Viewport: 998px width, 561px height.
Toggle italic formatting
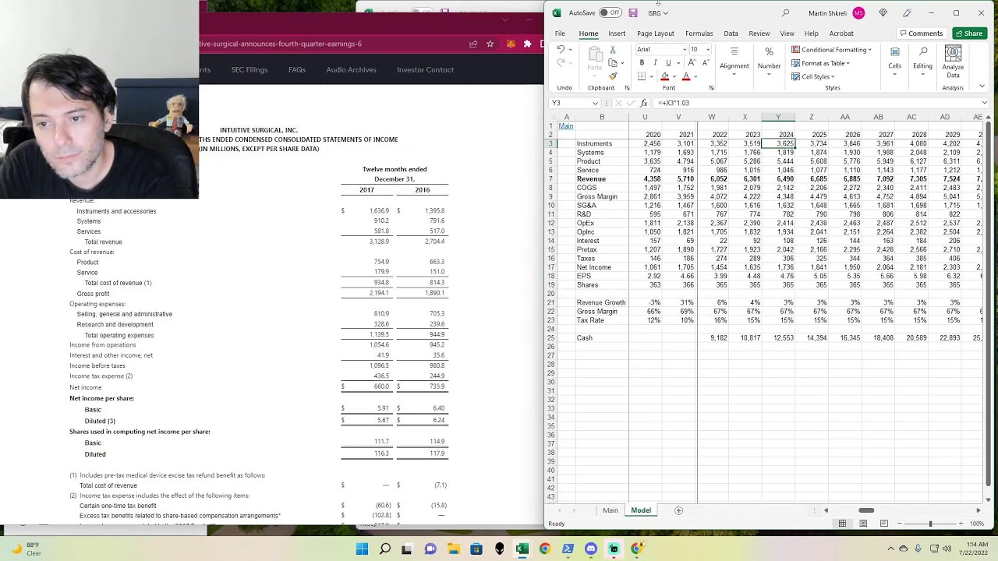[x=655, y=63]
